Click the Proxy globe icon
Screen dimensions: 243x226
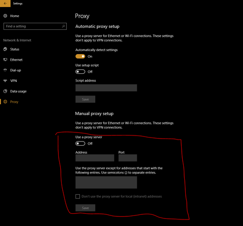6,102
